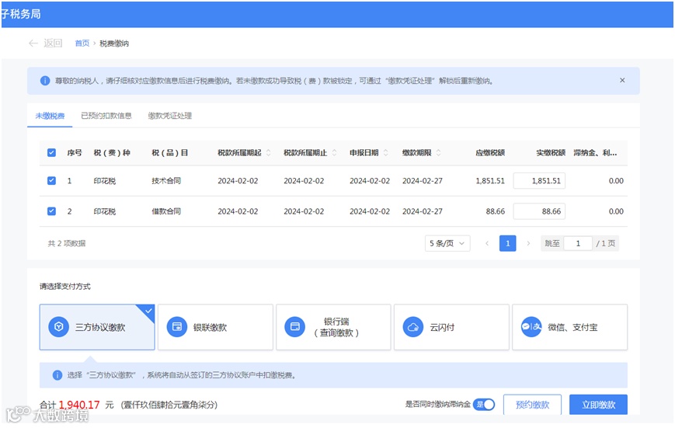Screen dimensions: 675x428
Task: Click the back arrow icon beside 返回
Action: point(33,43)
